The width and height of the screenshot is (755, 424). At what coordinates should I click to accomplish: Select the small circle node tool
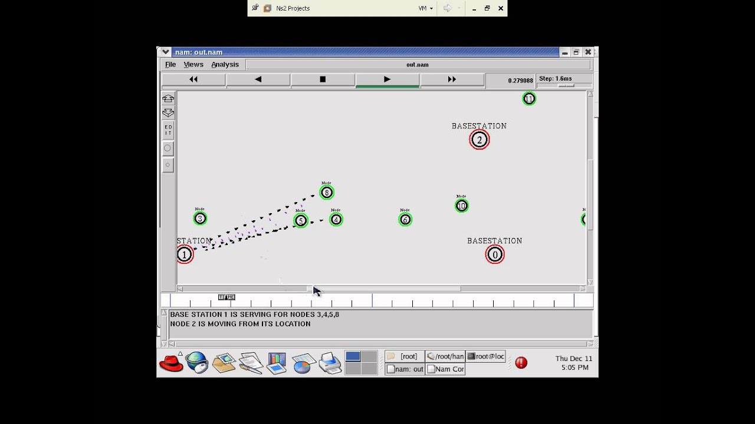pos(168,165)
